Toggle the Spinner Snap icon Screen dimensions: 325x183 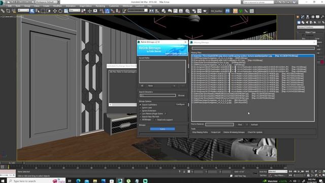pyautogui.click(x=118, y=11)
